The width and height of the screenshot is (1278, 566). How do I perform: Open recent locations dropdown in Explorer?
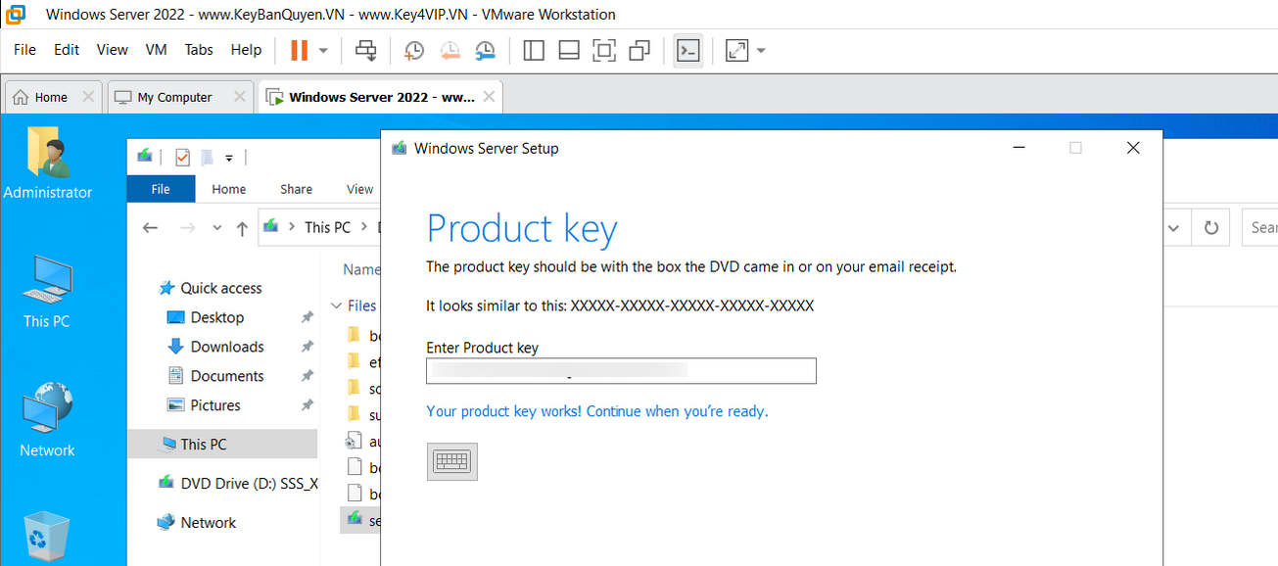tap(216, 227)
